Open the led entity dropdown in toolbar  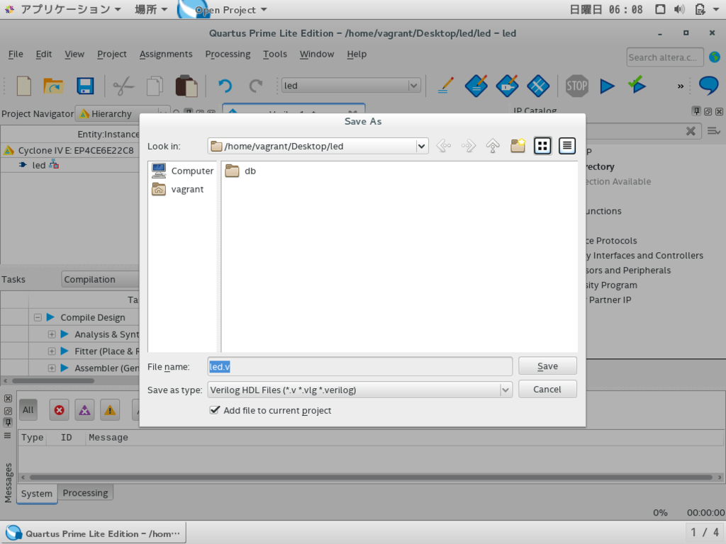click(x=413, y=86)
